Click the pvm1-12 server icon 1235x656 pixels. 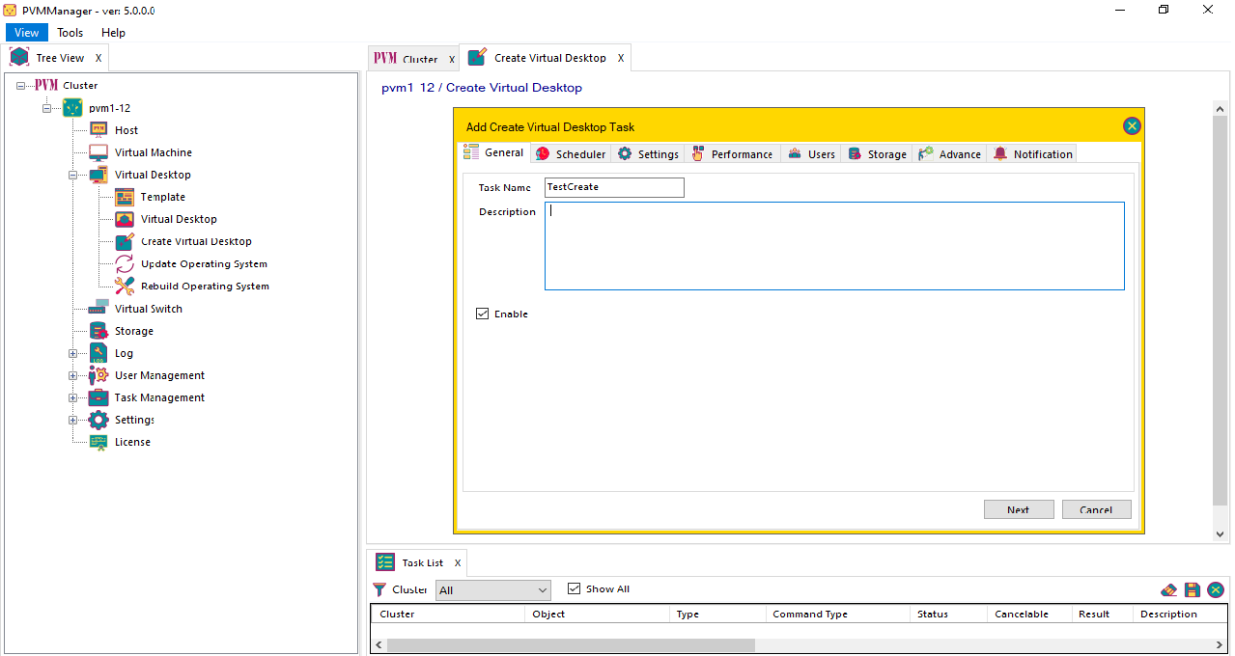pos(72,107)
